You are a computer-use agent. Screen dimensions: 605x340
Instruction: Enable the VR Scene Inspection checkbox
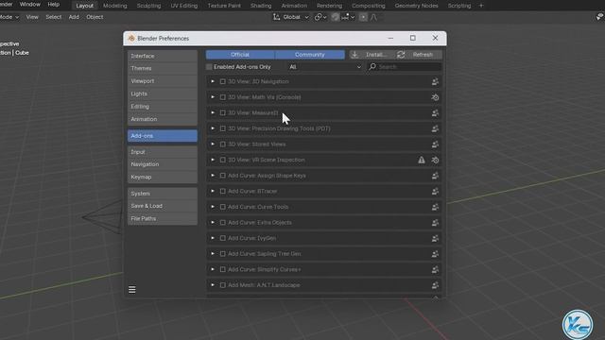tap(223, 160)
